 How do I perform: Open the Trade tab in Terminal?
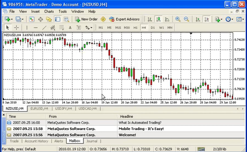[14, 141]
